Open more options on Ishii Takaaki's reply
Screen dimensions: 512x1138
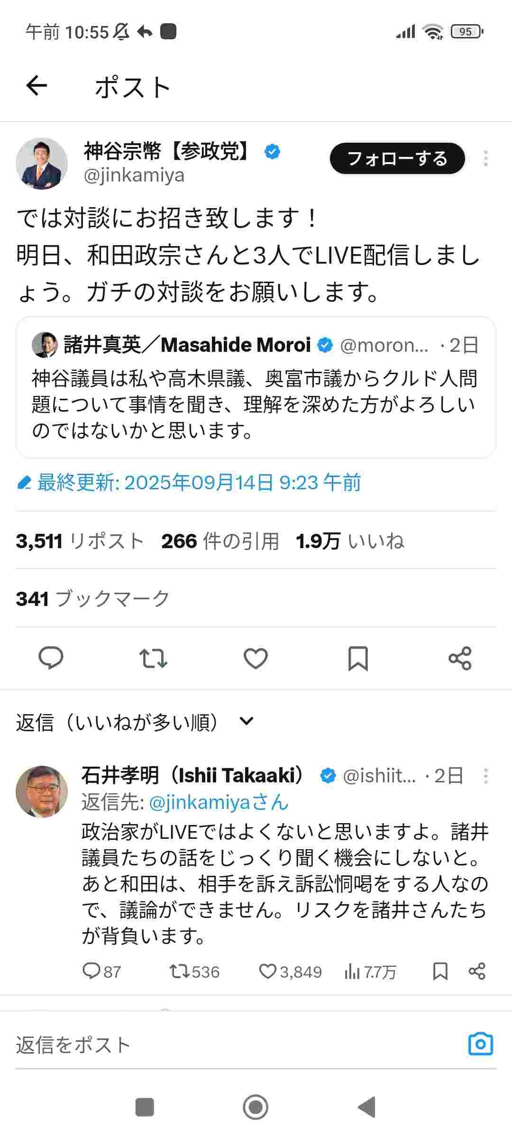pos(485,776)
